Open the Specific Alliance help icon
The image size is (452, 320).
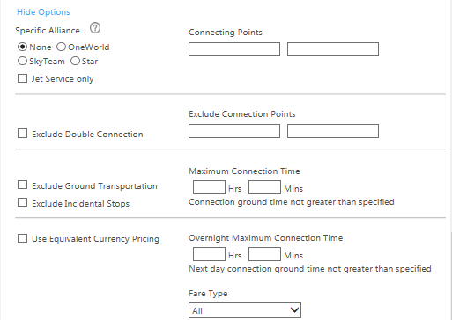pyautogui.click(x=95, y=28)
